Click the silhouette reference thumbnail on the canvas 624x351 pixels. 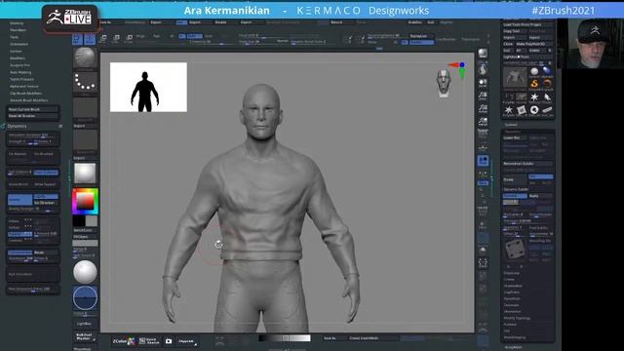[148, 87]
